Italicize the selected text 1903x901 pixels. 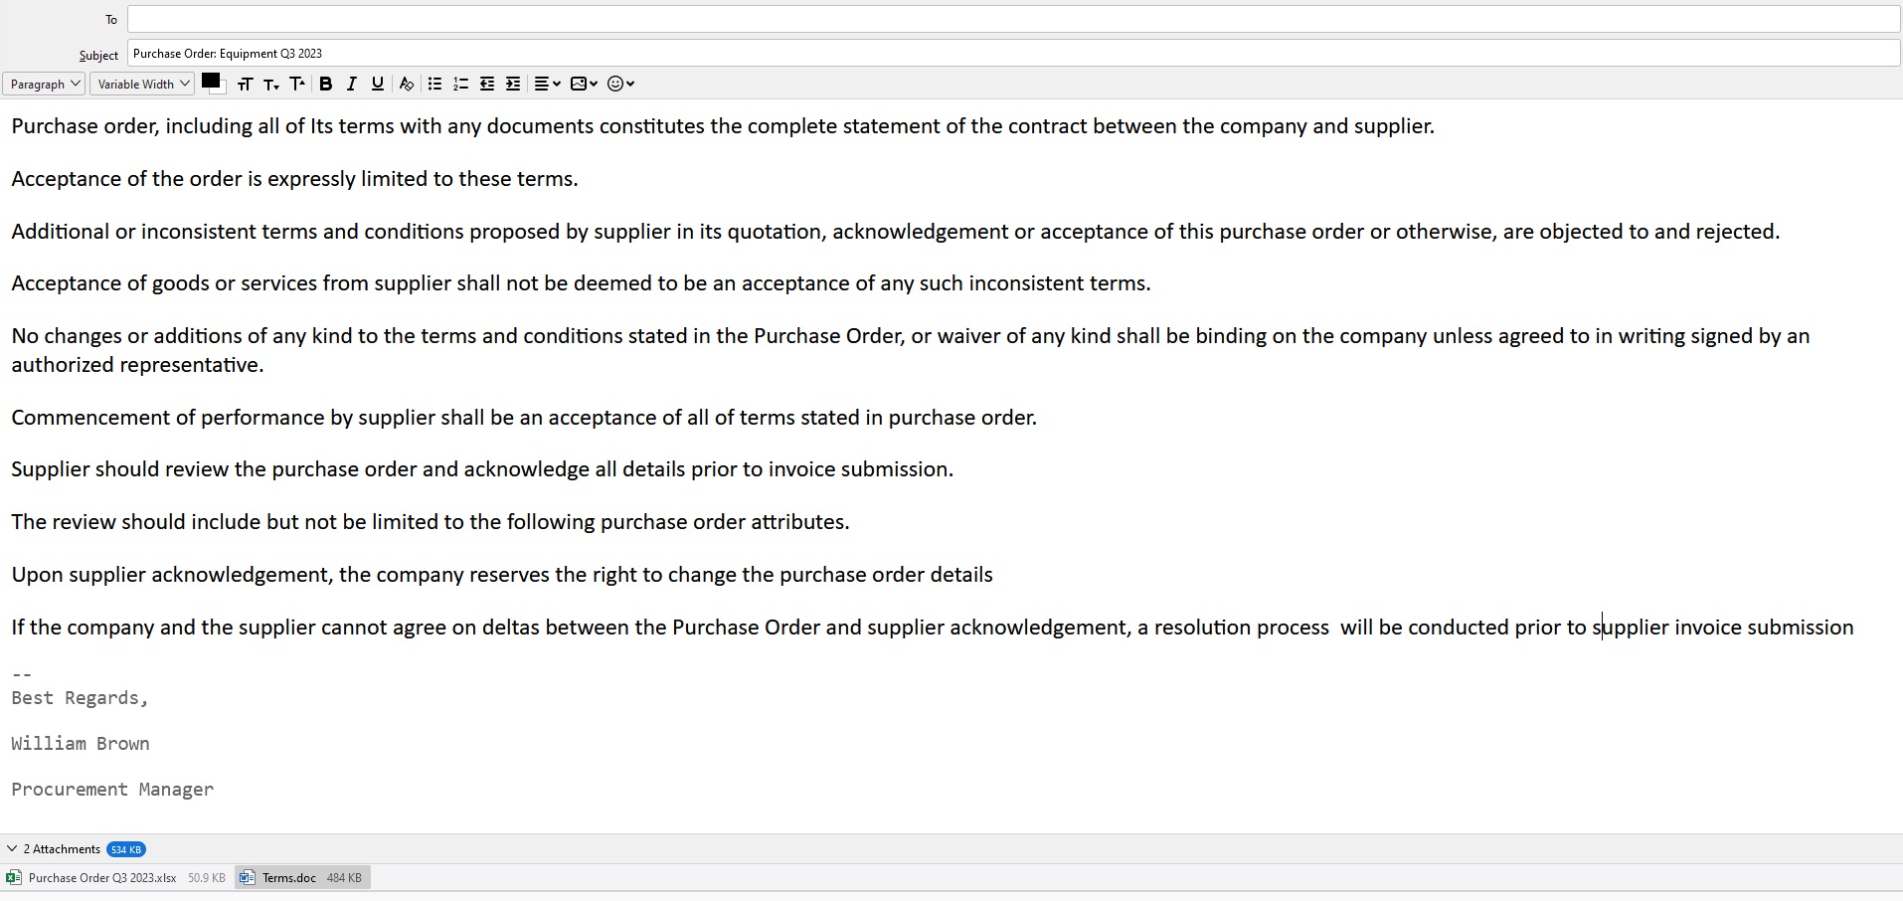click(x=352, y=84)
